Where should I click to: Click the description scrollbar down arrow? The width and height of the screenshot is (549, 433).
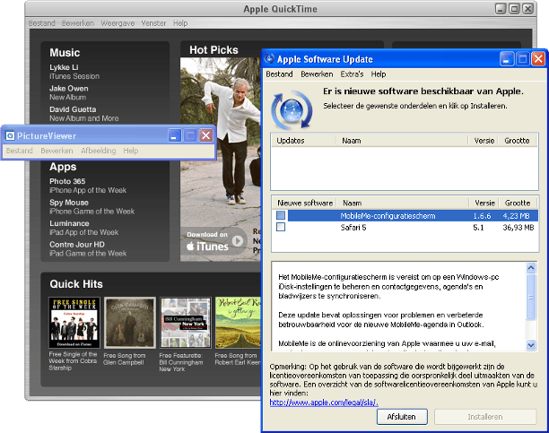(x=531, y=344)
